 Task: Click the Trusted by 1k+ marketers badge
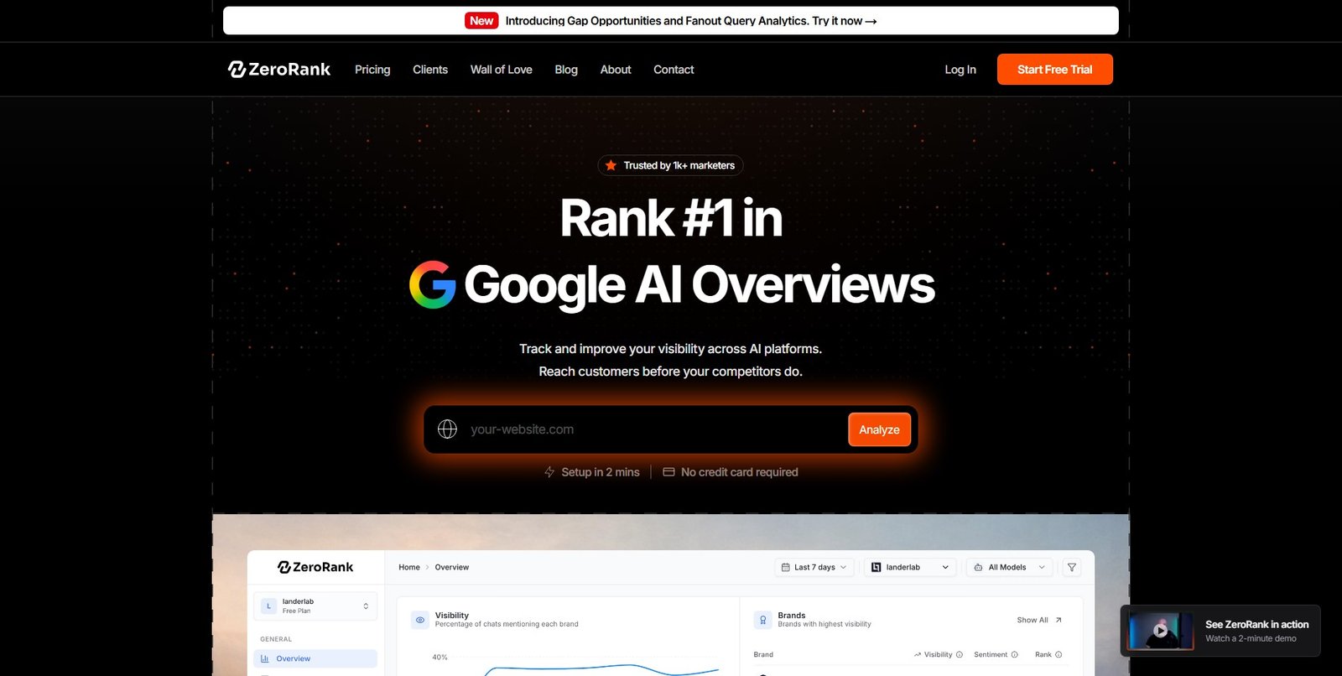(670, 165)
